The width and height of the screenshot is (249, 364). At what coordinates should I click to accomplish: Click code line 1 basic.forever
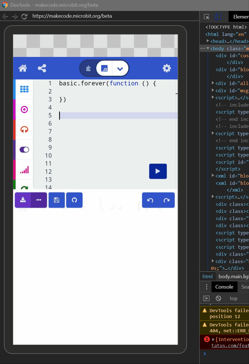click(107, 83)
